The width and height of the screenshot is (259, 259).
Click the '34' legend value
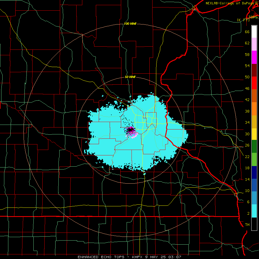tap(247, 123)
